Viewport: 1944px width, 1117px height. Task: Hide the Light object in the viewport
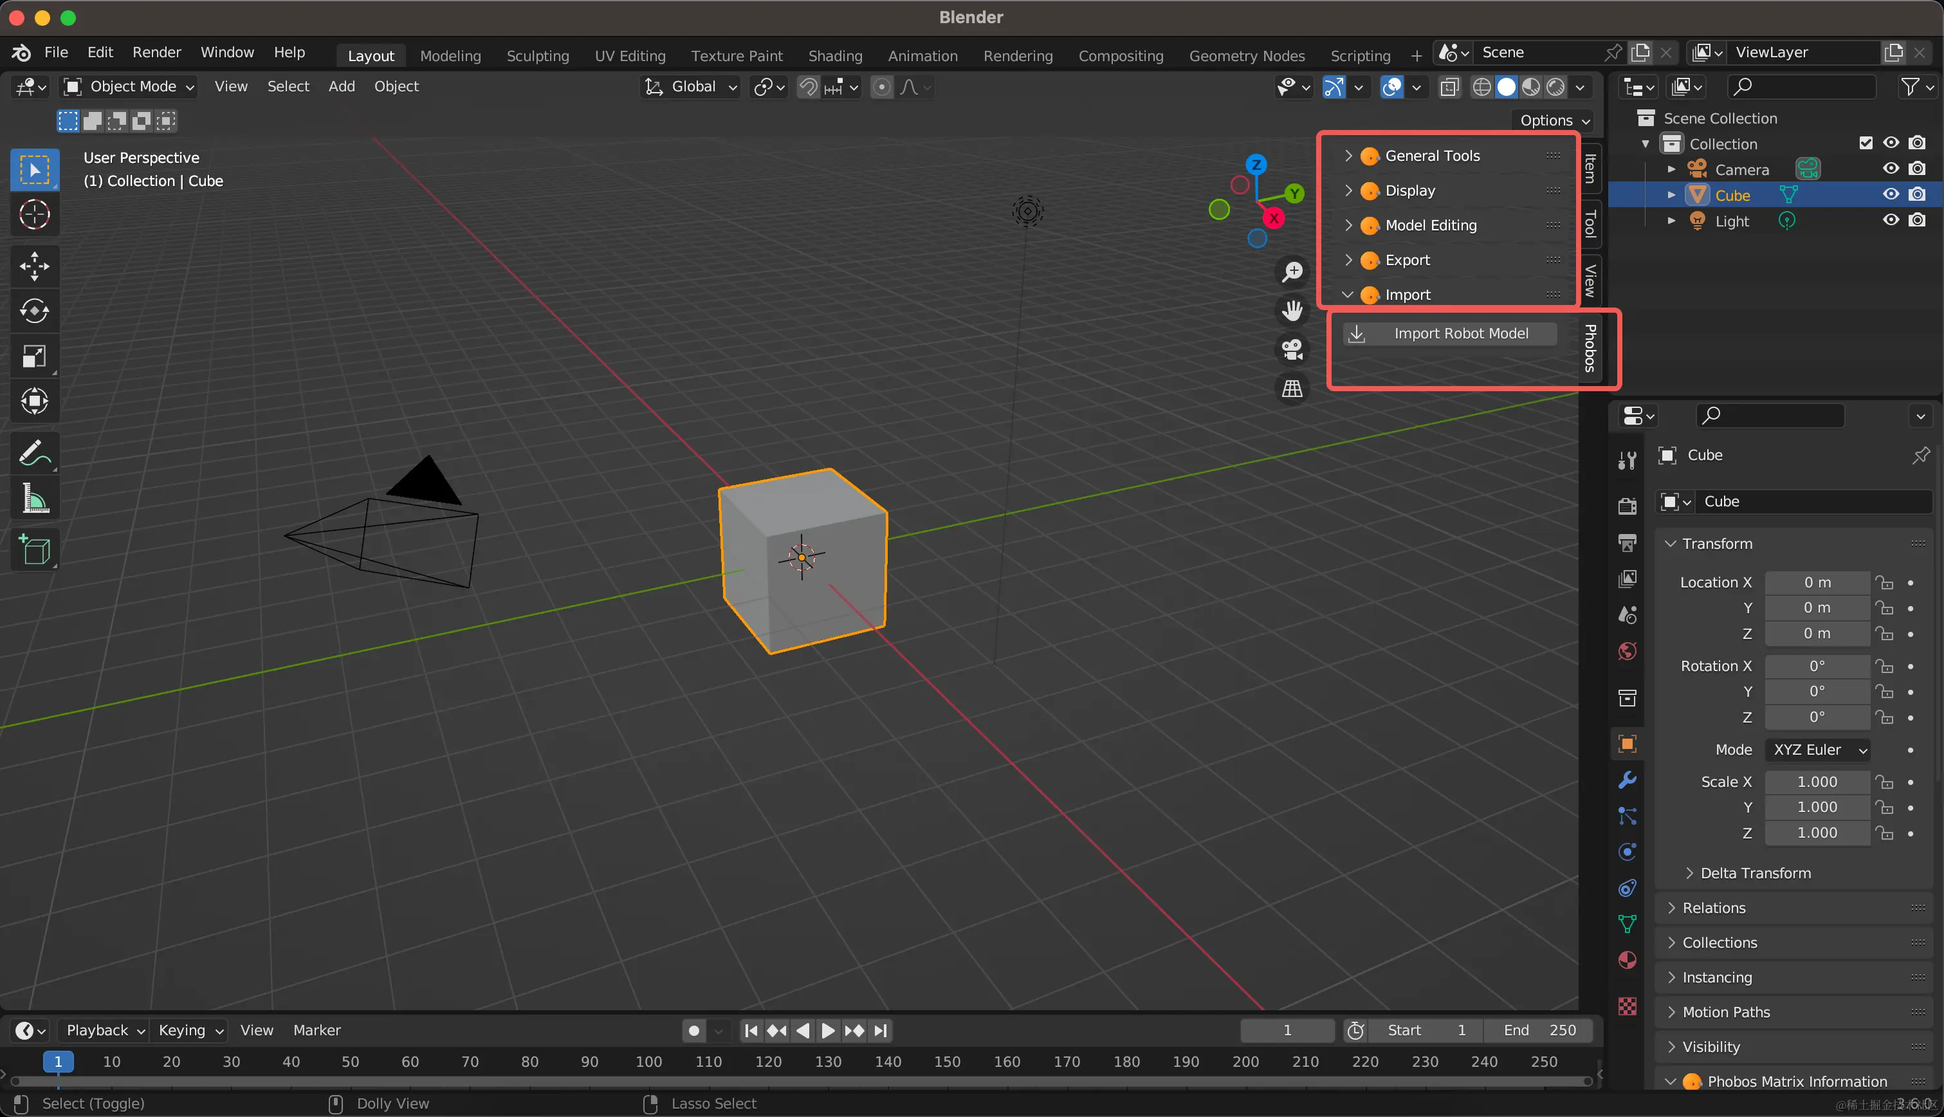coord(1891,220)
